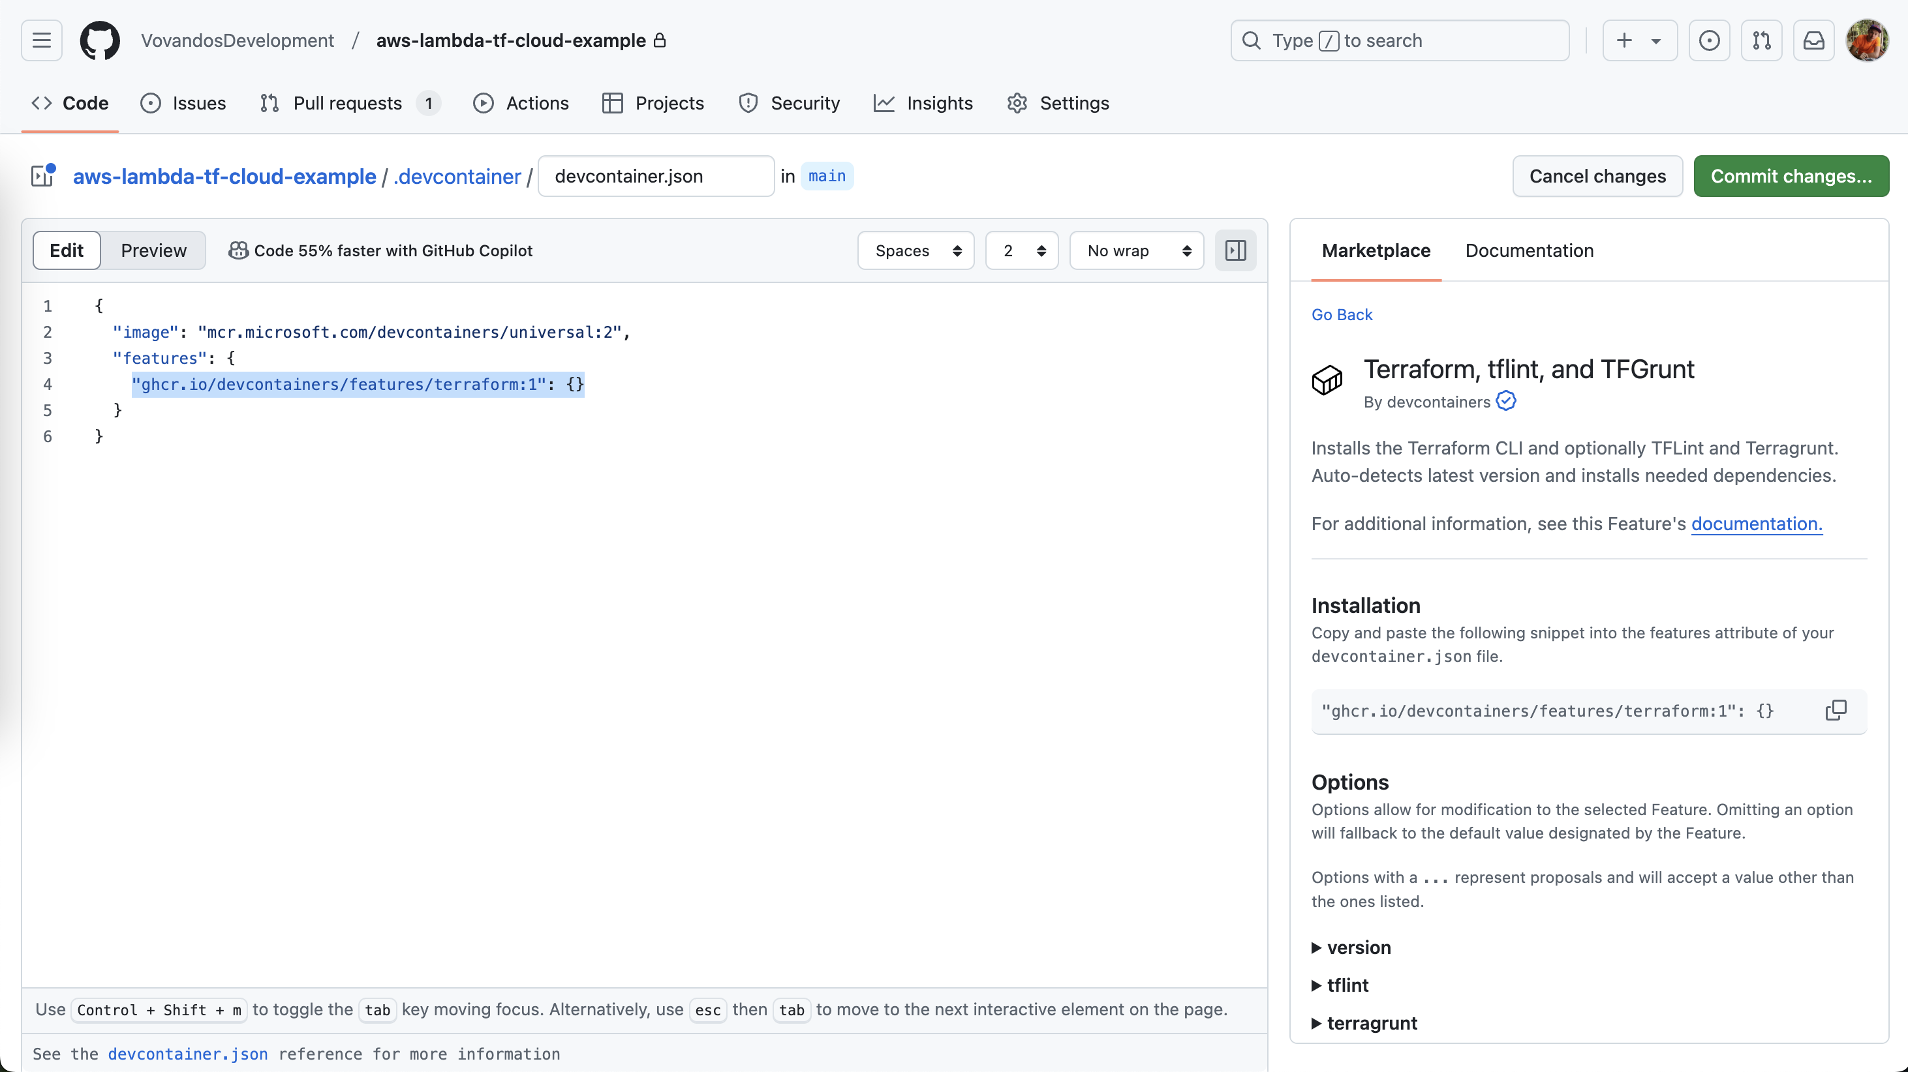This screenshot has width=1908, height=1072.
Task: Open your profile avatar menu
Action: pos(1868,40)
